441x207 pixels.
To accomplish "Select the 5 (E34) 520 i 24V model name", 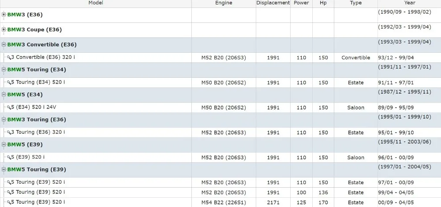I will point(34,107).
